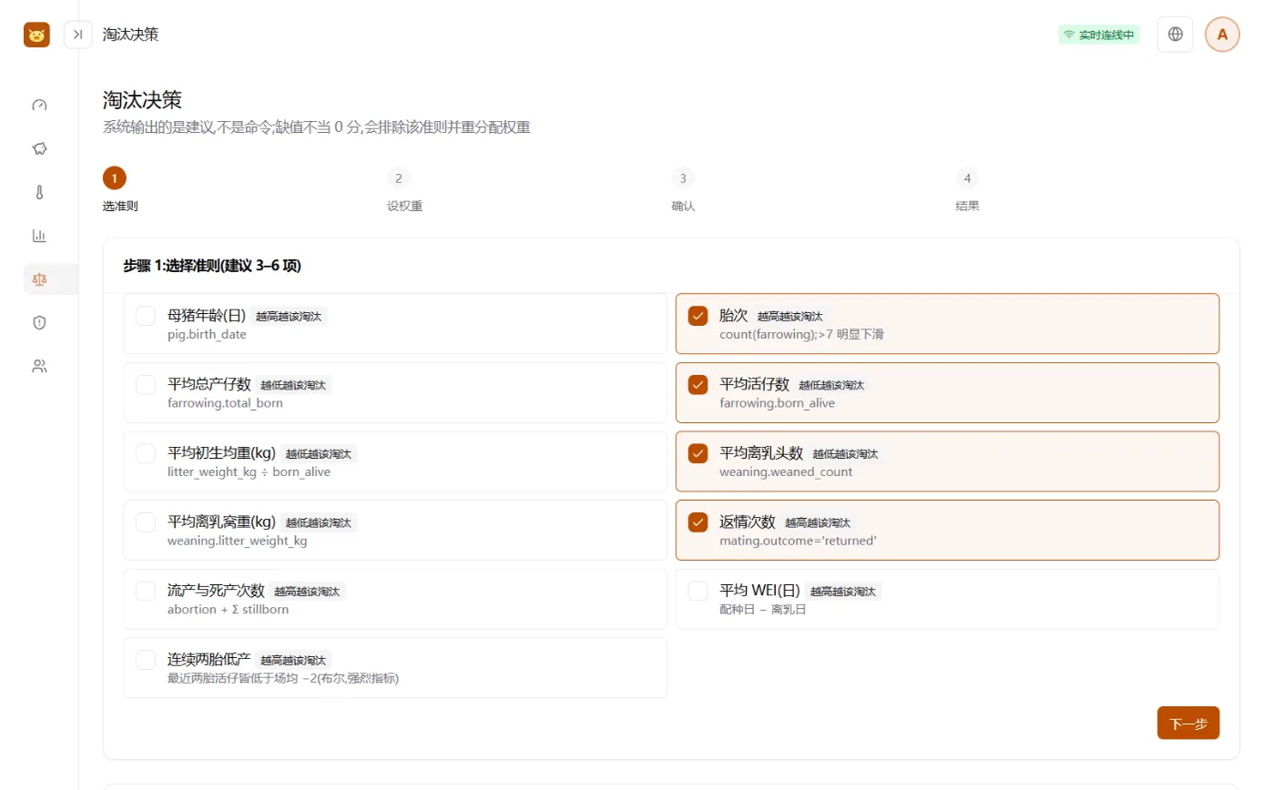Tick the 连续两胎低产 checkbox
Image resolution: width=1264 pixels, height=790 pixels.
(146, 660)
